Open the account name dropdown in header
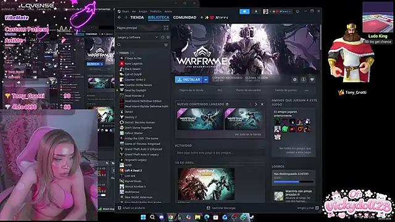The width and height of the screenshot is (395, 222). coord(282,12)
